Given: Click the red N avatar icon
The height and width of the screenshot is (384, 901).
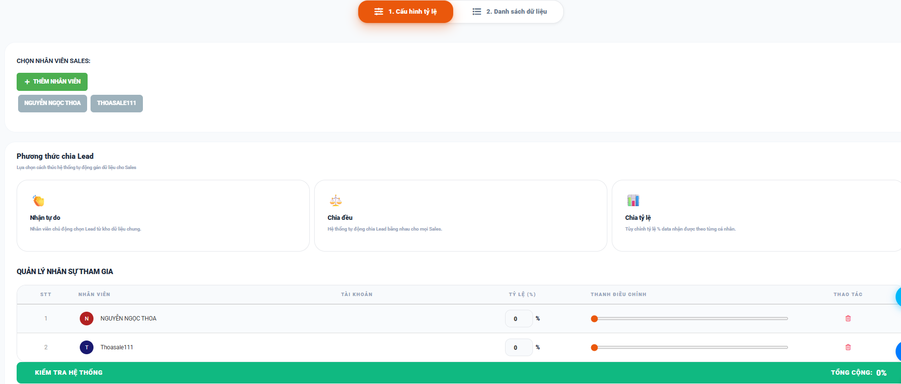Looking at the screenshot, I should click(87, 319).
